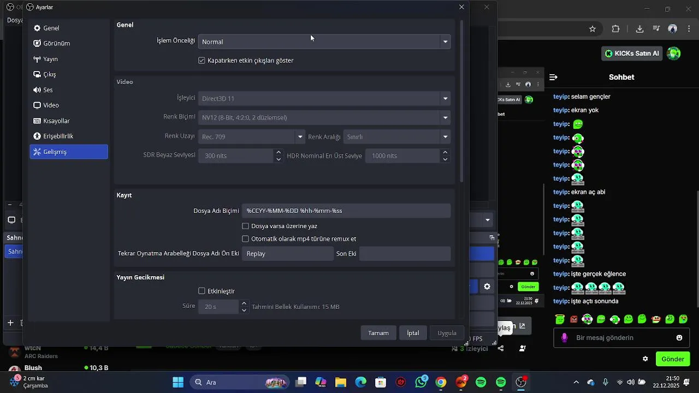The image size is (699, 393).
Task: Expand İşlem Önceliği dropdown
Action: 324,41
